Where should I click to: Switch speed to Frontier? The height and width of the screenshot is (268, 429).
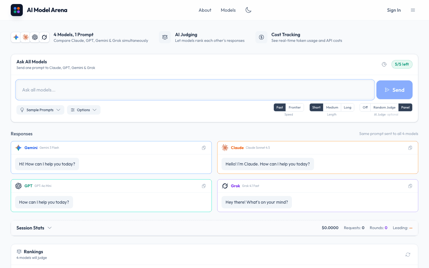[295, 108]
